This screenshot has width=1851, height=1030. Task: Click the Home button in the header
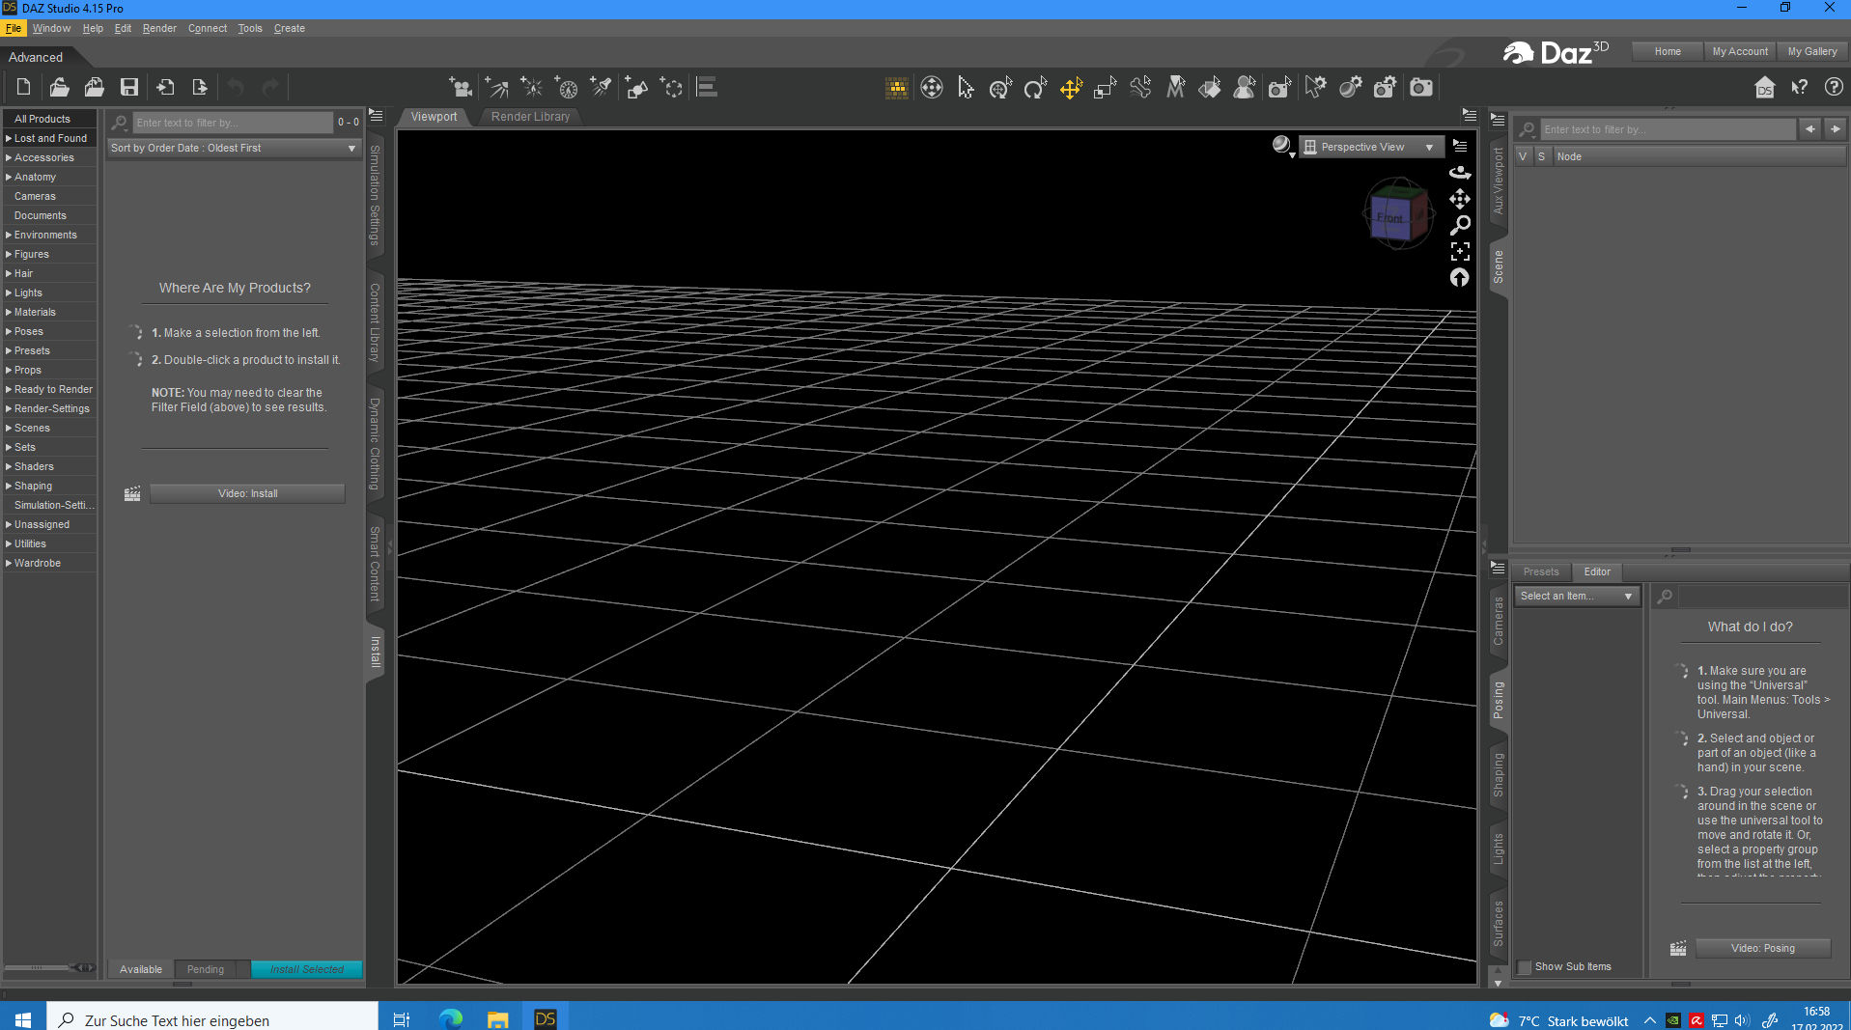(x=1668, y=51)
